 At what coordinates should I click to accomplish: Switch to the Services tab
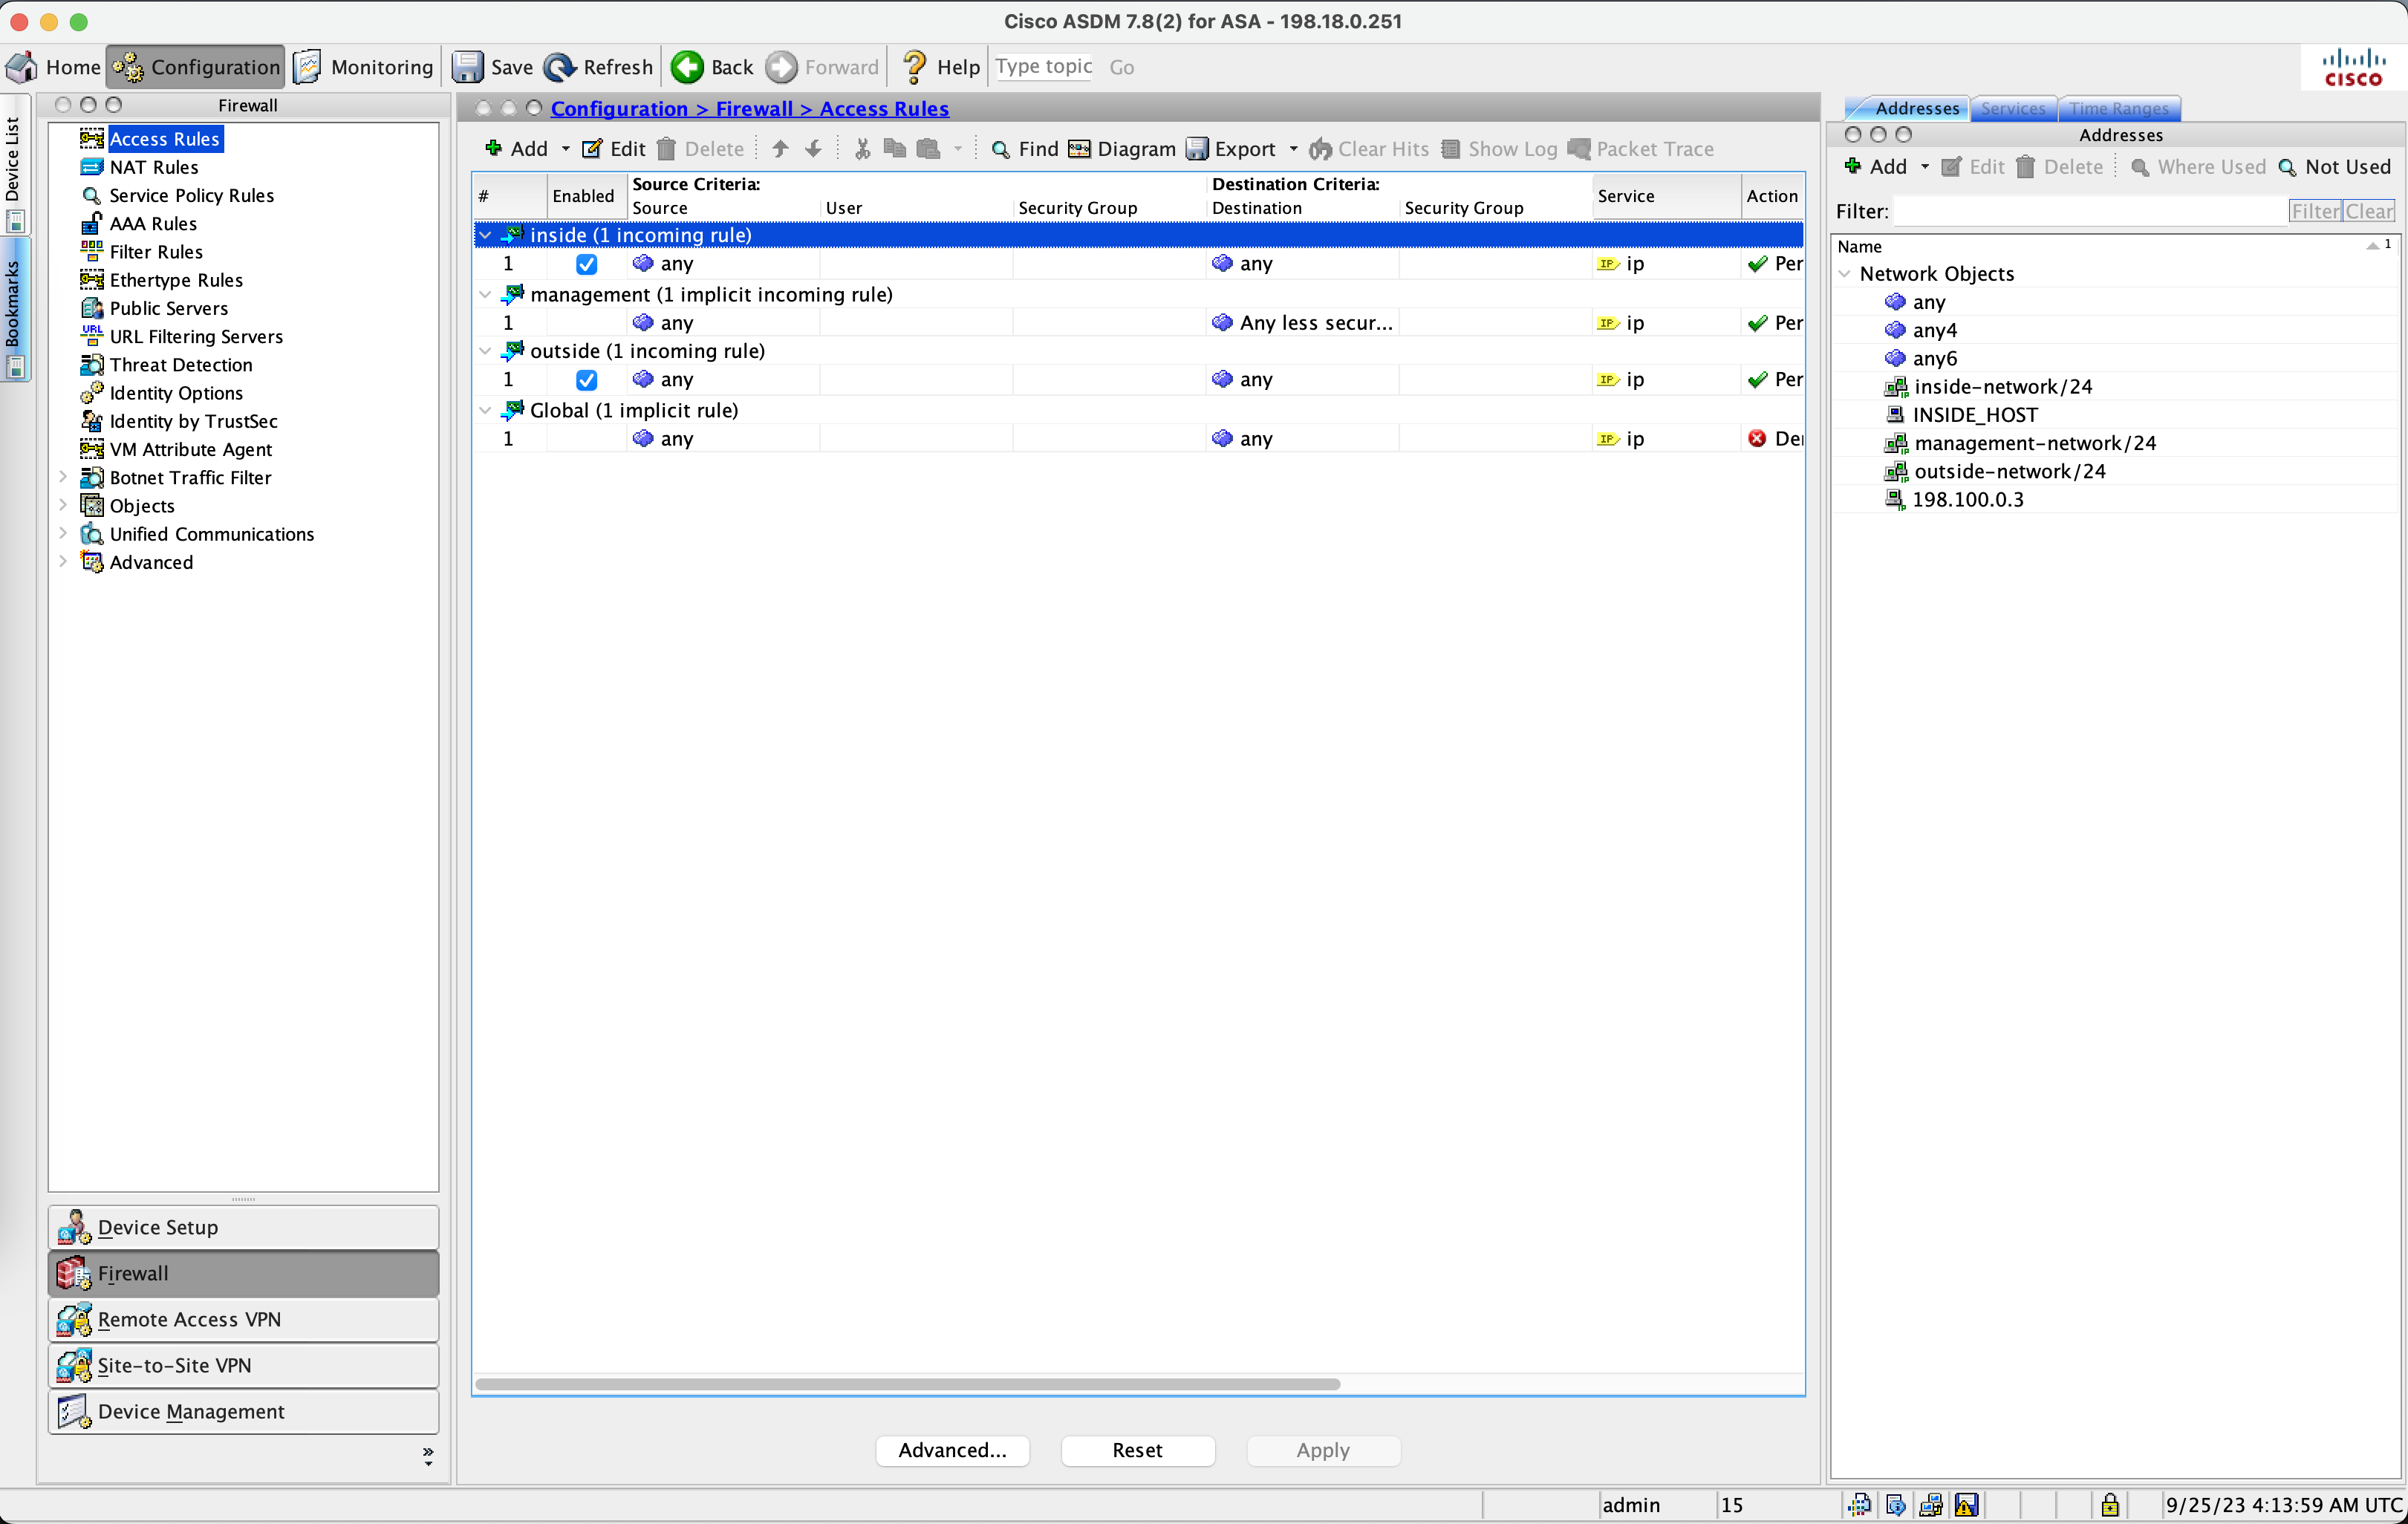point(2013,108)
